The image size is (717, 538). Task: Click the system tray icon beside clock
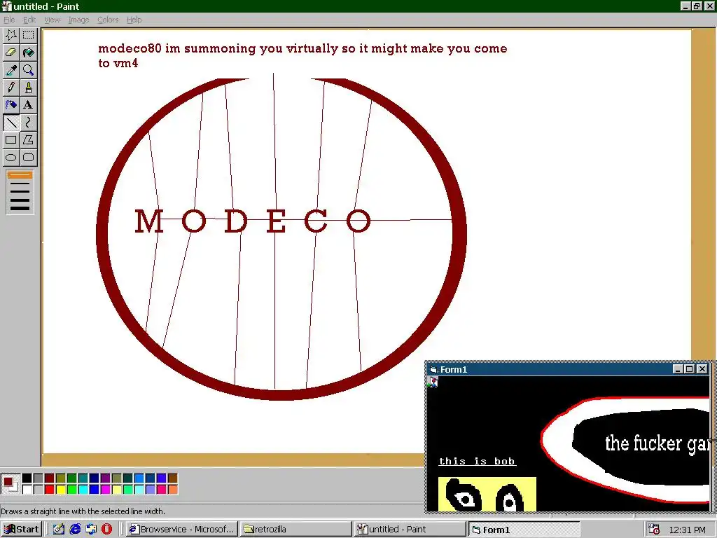(654, 530)
